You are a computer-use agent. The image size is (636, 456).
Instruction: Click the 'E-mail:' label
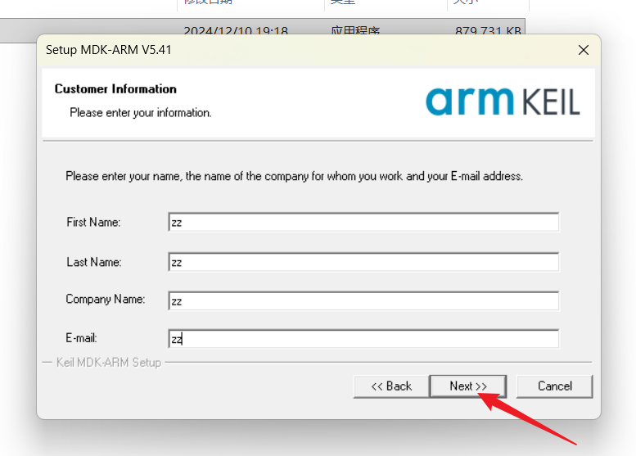pos(81,338)
